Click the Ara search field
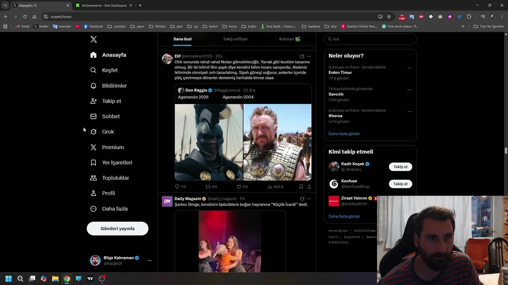Image resolution: width=508 pixels, height=285 pixels. [x=370, y=39]
